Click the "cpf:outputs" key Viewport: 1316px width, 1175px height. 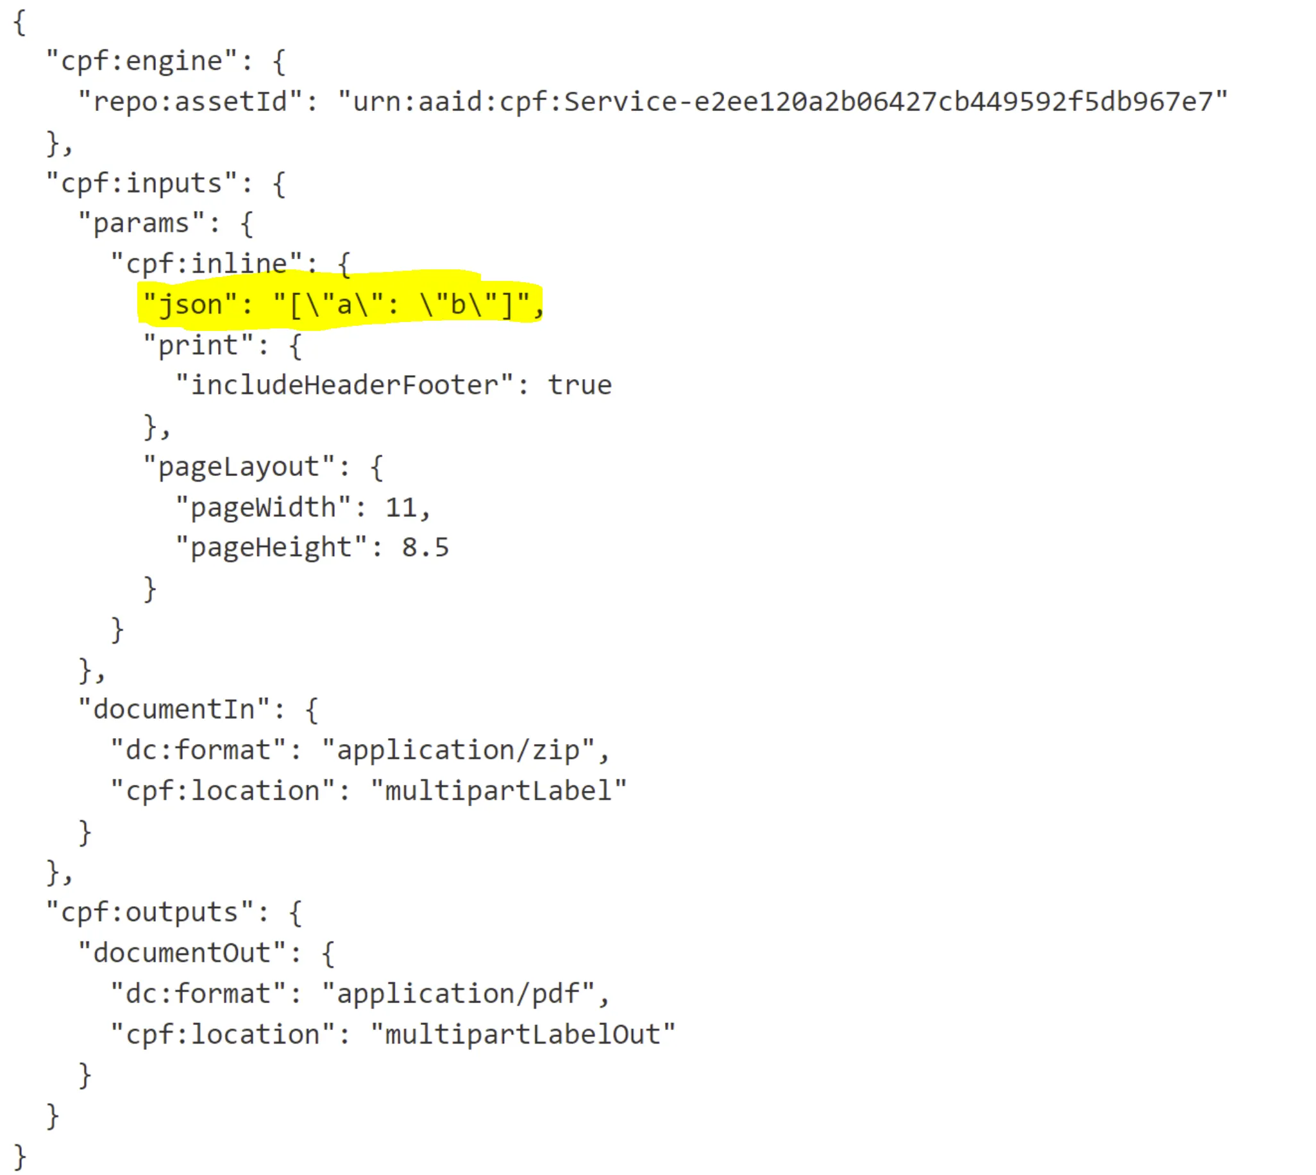pyautogui.click(x=149, y=912)
